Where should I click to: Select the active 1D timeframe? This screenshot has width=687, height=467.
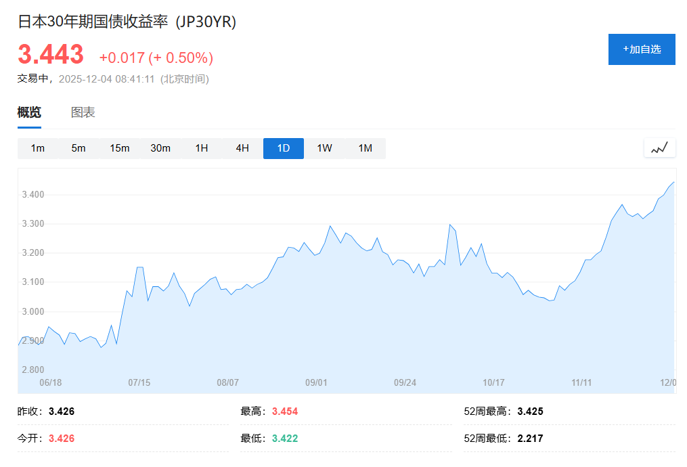click(x=283, y=148)
